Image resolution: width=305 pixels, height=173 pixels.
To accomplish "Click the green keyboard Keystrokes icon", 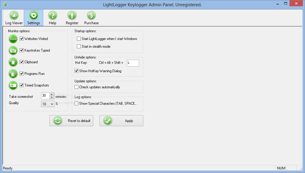I will [13, 51].
